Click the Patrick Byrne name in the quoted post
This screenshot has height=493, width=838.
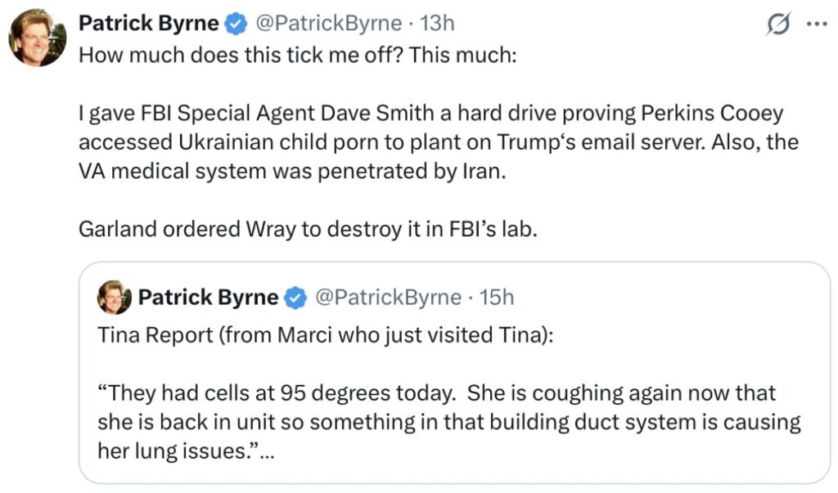pos(208,298)
